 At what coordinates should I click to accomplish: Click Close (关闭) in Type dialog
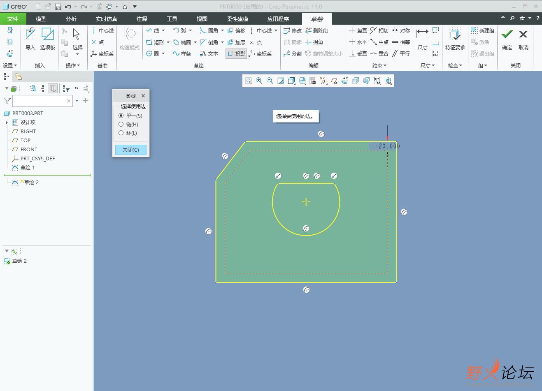pyautogui.click(x=131, y=150)
